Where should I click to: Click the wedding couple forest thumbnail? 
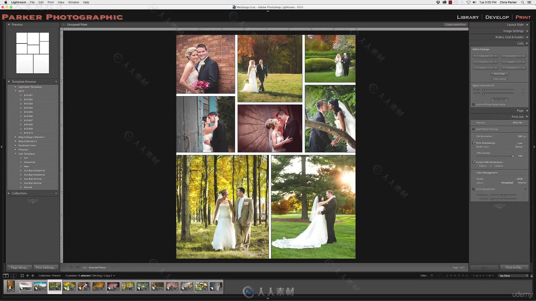(128, 286)
